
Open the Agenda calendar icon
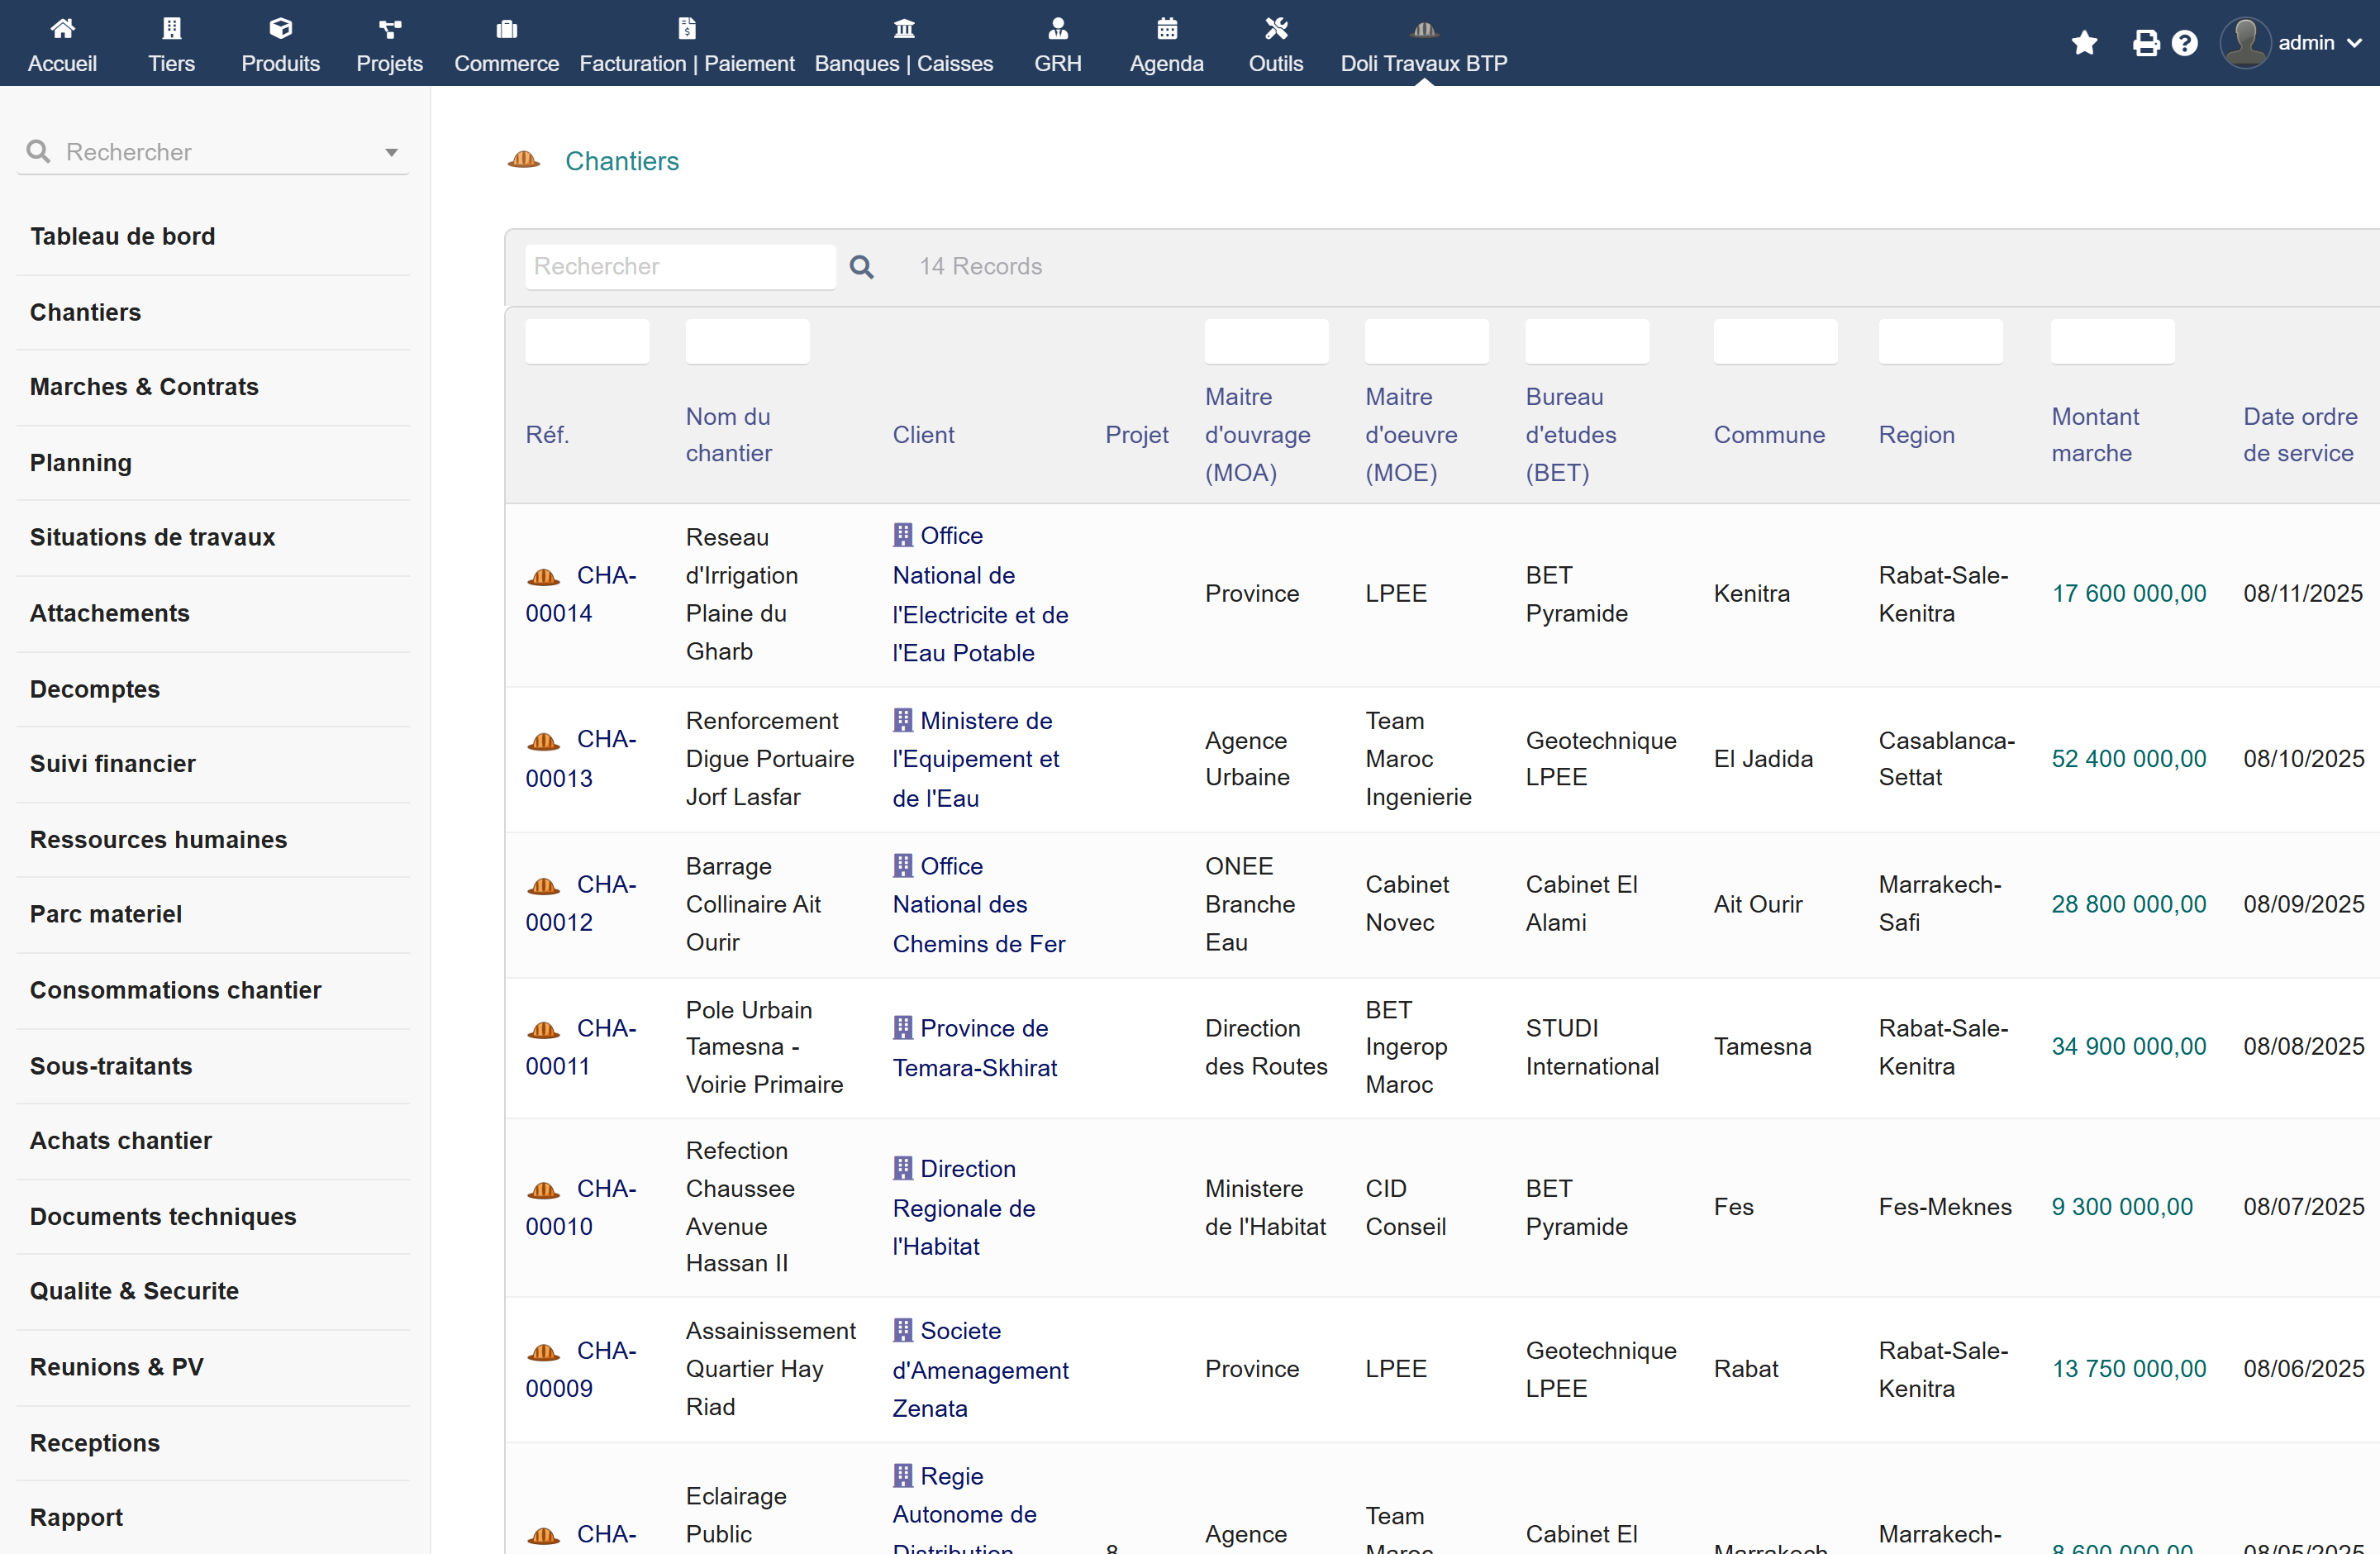click(x=1166, y=28)
